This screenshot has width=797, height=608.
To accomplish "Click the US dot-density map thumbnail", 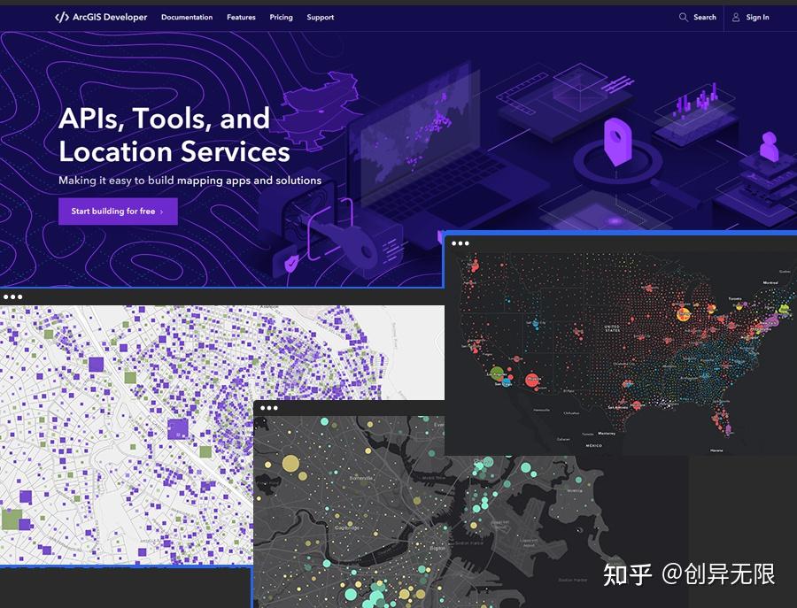I will click(x=621, y=353).
